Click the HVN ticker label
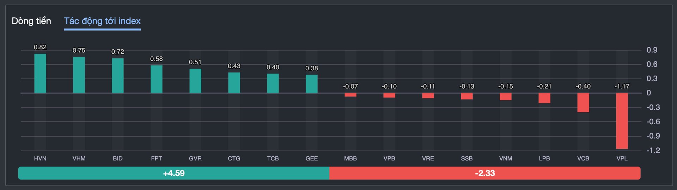The image size is (677, 190). click(40, 158)
